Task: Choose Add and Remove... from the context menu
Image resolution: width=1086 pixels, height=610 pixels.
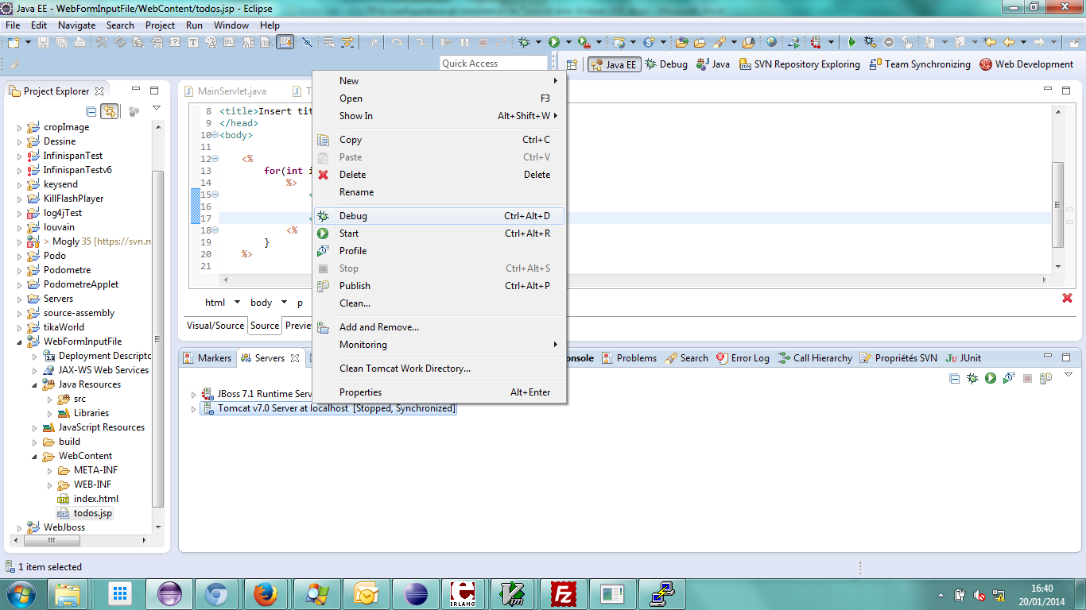Action: click(x=439, y=327)
